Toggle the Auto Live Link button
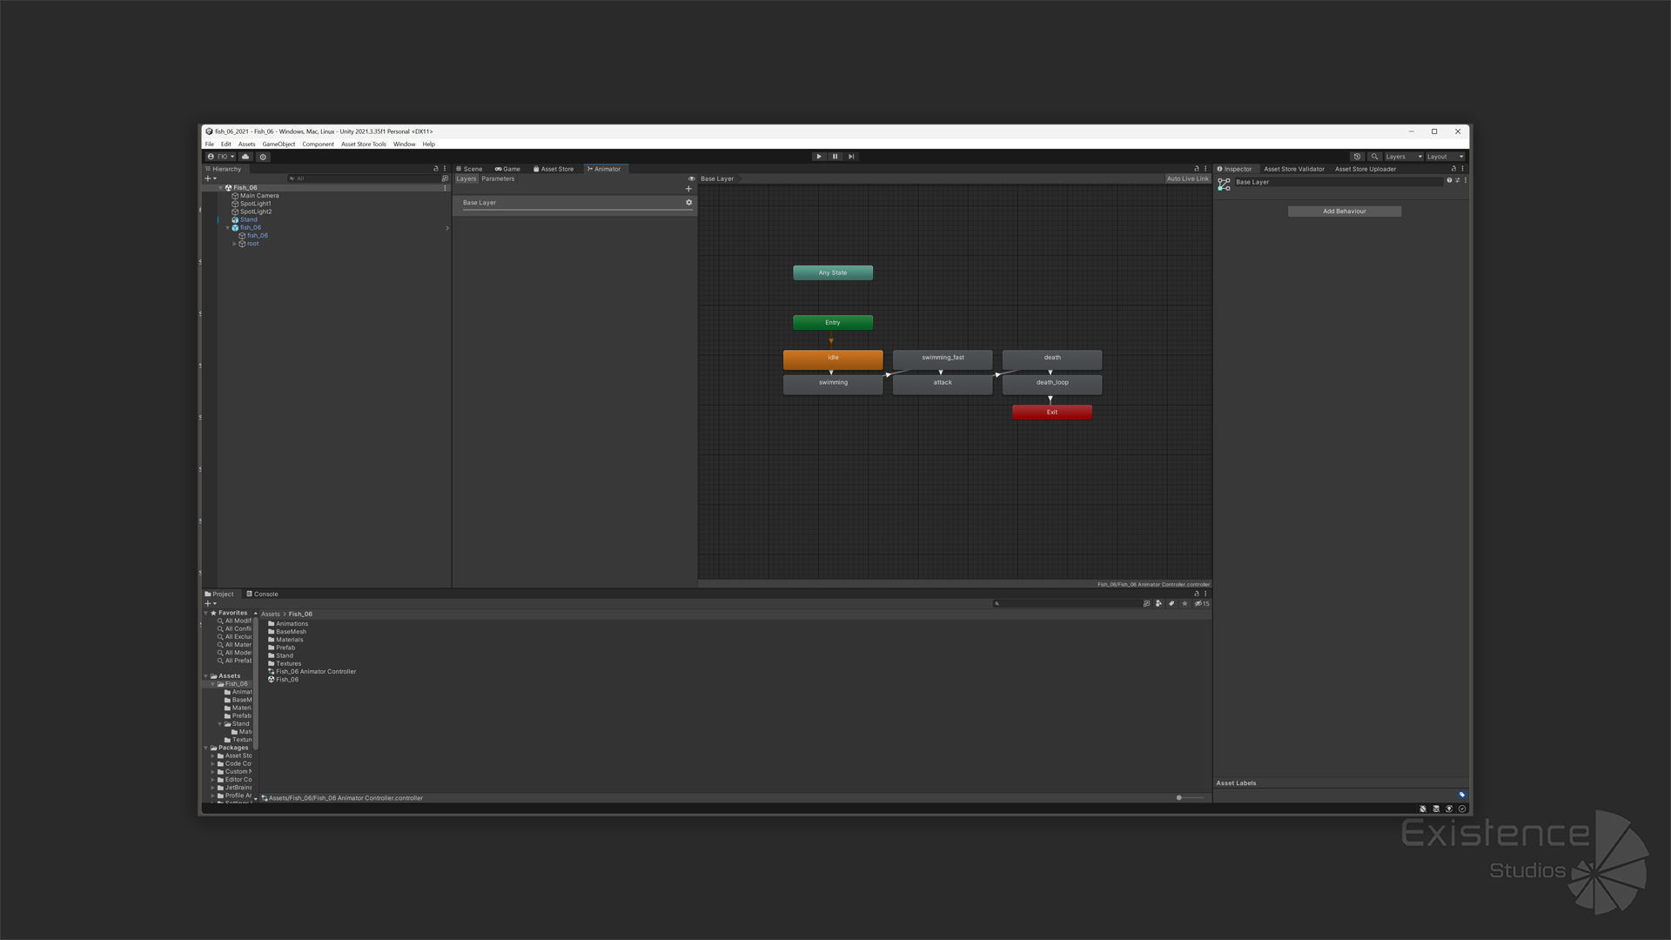The image size is (1671, 940). pos(1187,179)
